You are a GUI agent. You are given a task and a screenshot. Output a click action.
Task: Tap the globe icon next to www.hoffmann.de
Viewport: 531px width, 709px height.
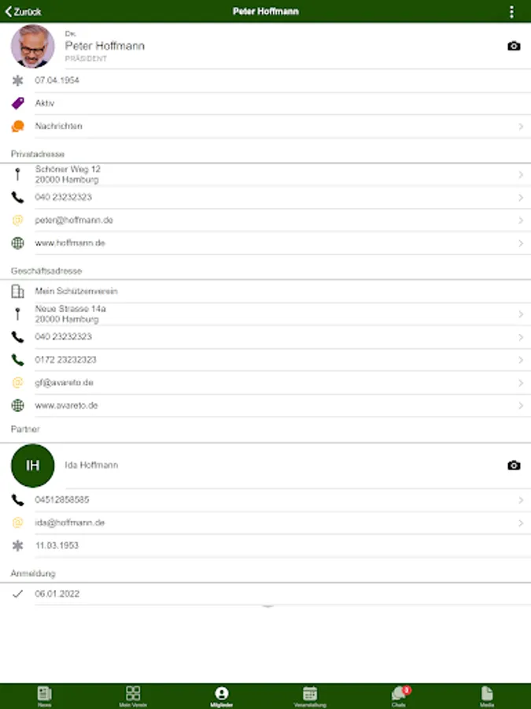17,243
